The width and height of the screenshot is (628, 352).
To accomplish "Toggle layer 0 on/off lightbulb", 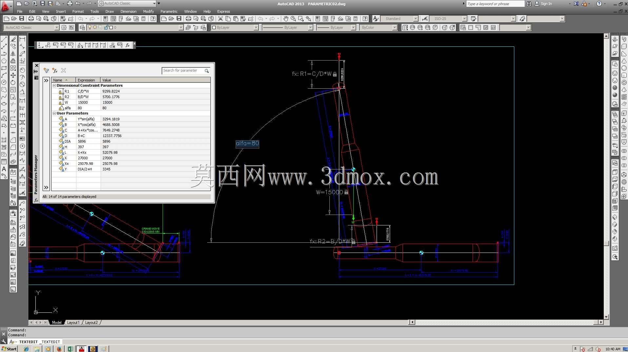I will 90,27.
